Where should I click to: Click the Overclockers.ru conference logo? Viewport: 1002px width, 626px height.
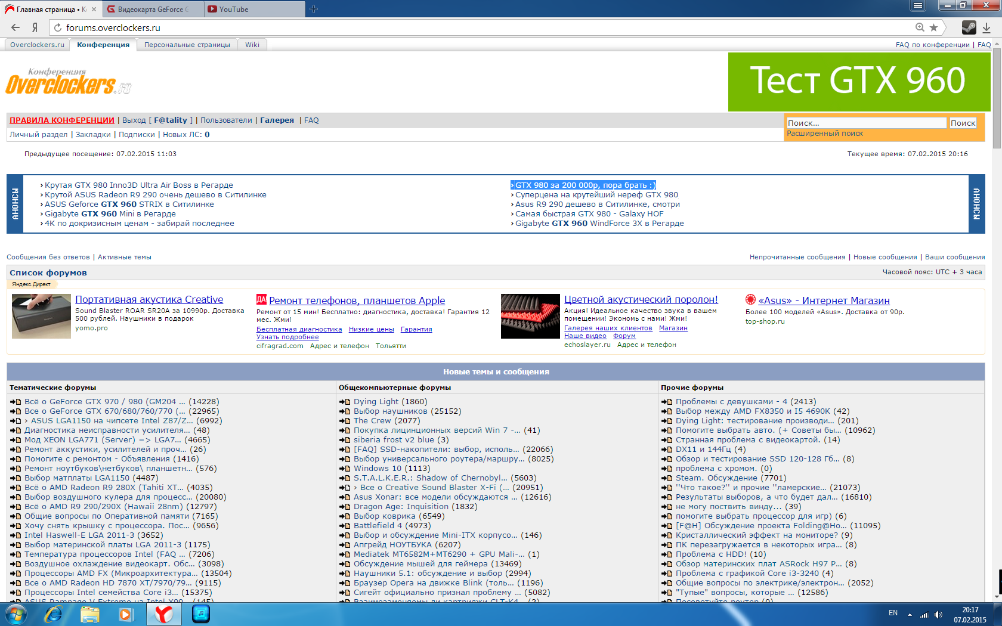68,82
